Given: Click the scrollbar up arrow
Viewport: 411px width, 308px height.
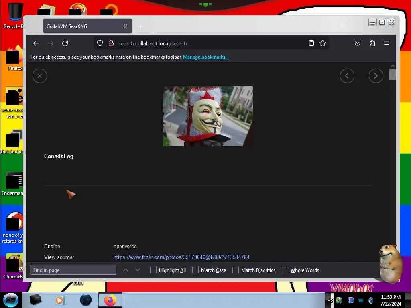Looking at the screenshot, I should [393, 66].
